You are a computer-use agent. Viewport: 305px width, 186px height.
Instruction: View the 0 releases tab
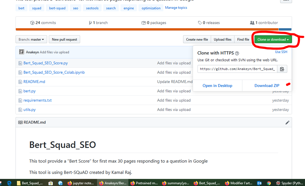209,23
